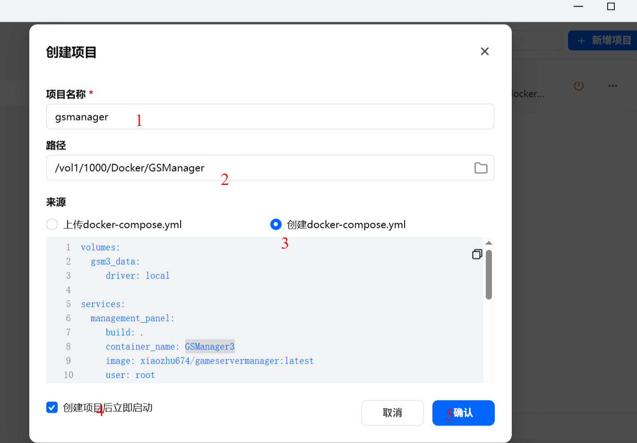Image resolution: width=637 pixels, height=443 pixels.
Task: Select the highlighted GSManager3 text in the editor
Action: pos(209,347)
